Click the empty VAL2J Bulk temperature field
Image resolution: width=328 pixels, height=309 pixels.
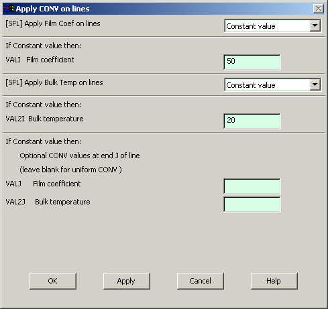click(252, 204)
